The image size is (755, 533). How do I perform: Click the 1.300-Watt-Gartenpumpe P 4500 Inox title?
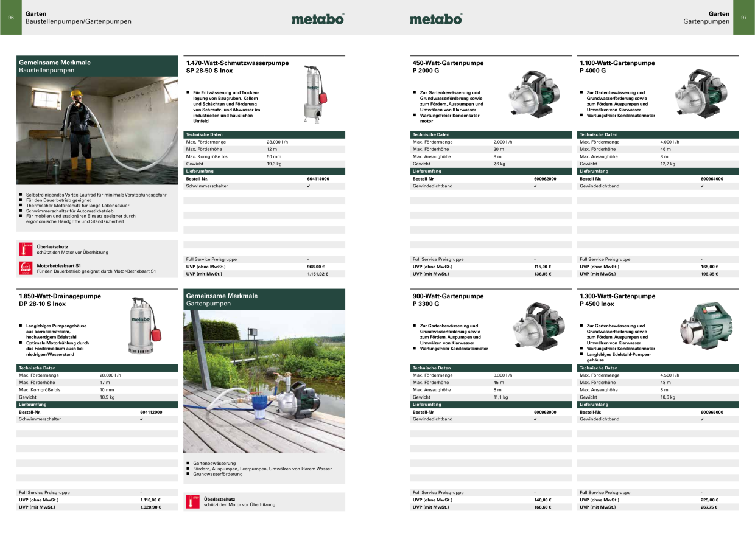[x=617, y=300]
